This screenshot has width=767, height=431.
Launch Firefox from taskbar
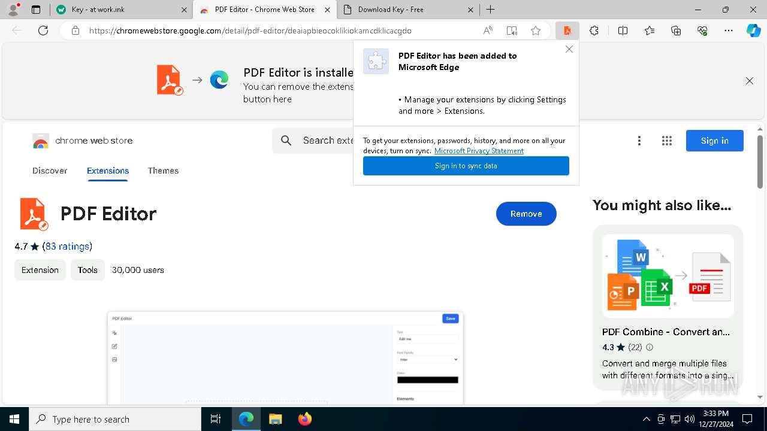(x=305, y=419)
